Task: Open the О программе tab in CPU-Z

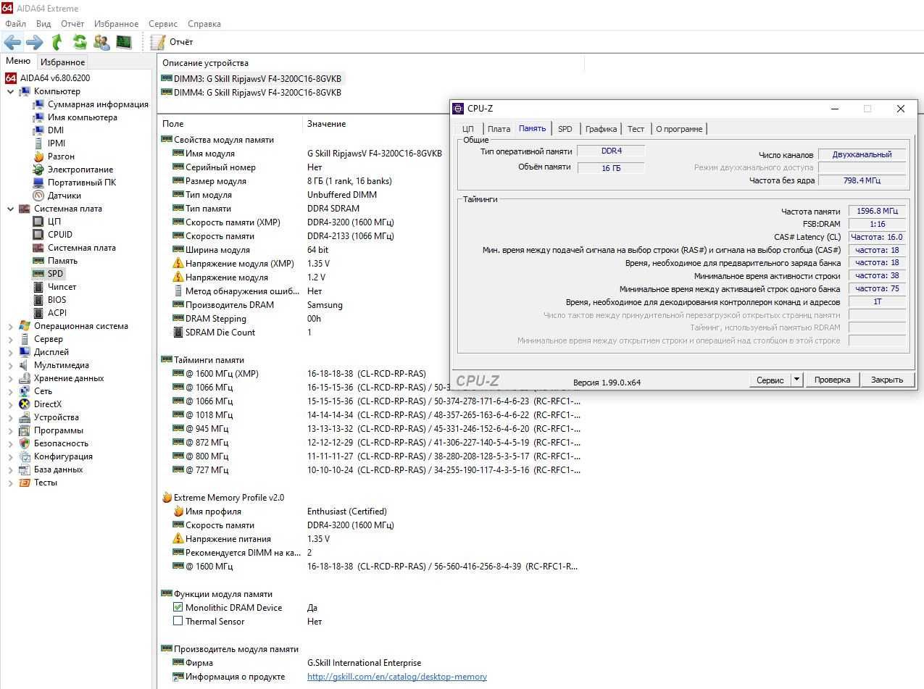Action: pos(679,129)
